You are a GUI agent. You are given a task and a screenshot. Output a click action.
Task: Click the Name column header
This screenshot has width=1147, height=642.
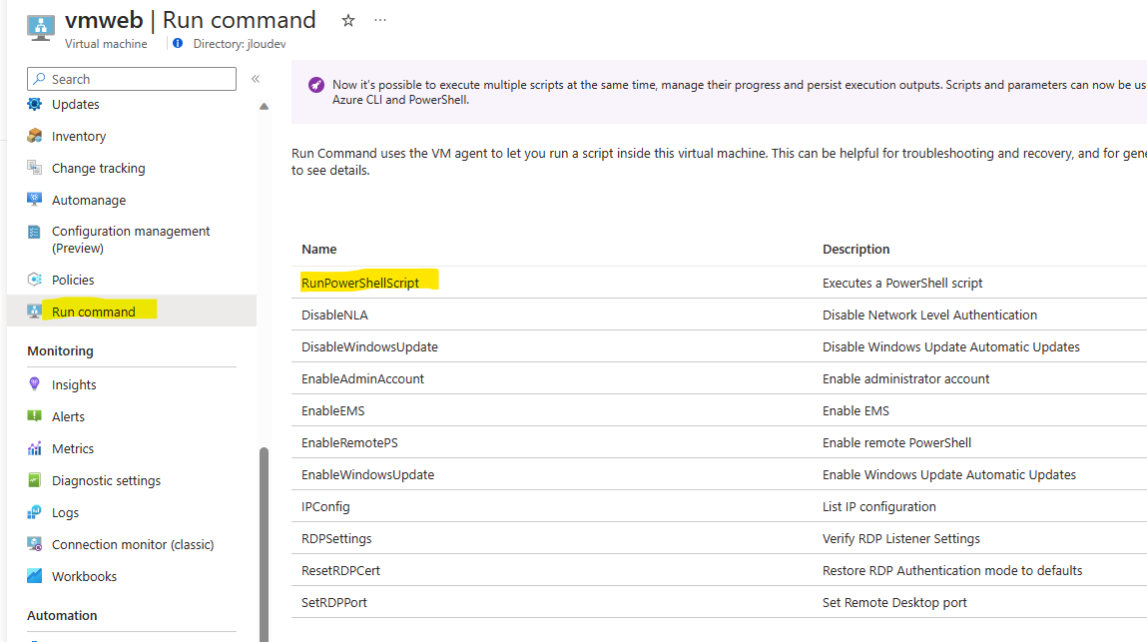point(318,249)
